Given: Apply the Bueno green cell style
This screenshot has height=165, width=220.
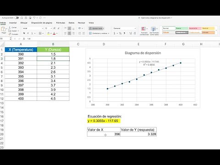Looking at the screenshot, I should (x=182, y=28).
